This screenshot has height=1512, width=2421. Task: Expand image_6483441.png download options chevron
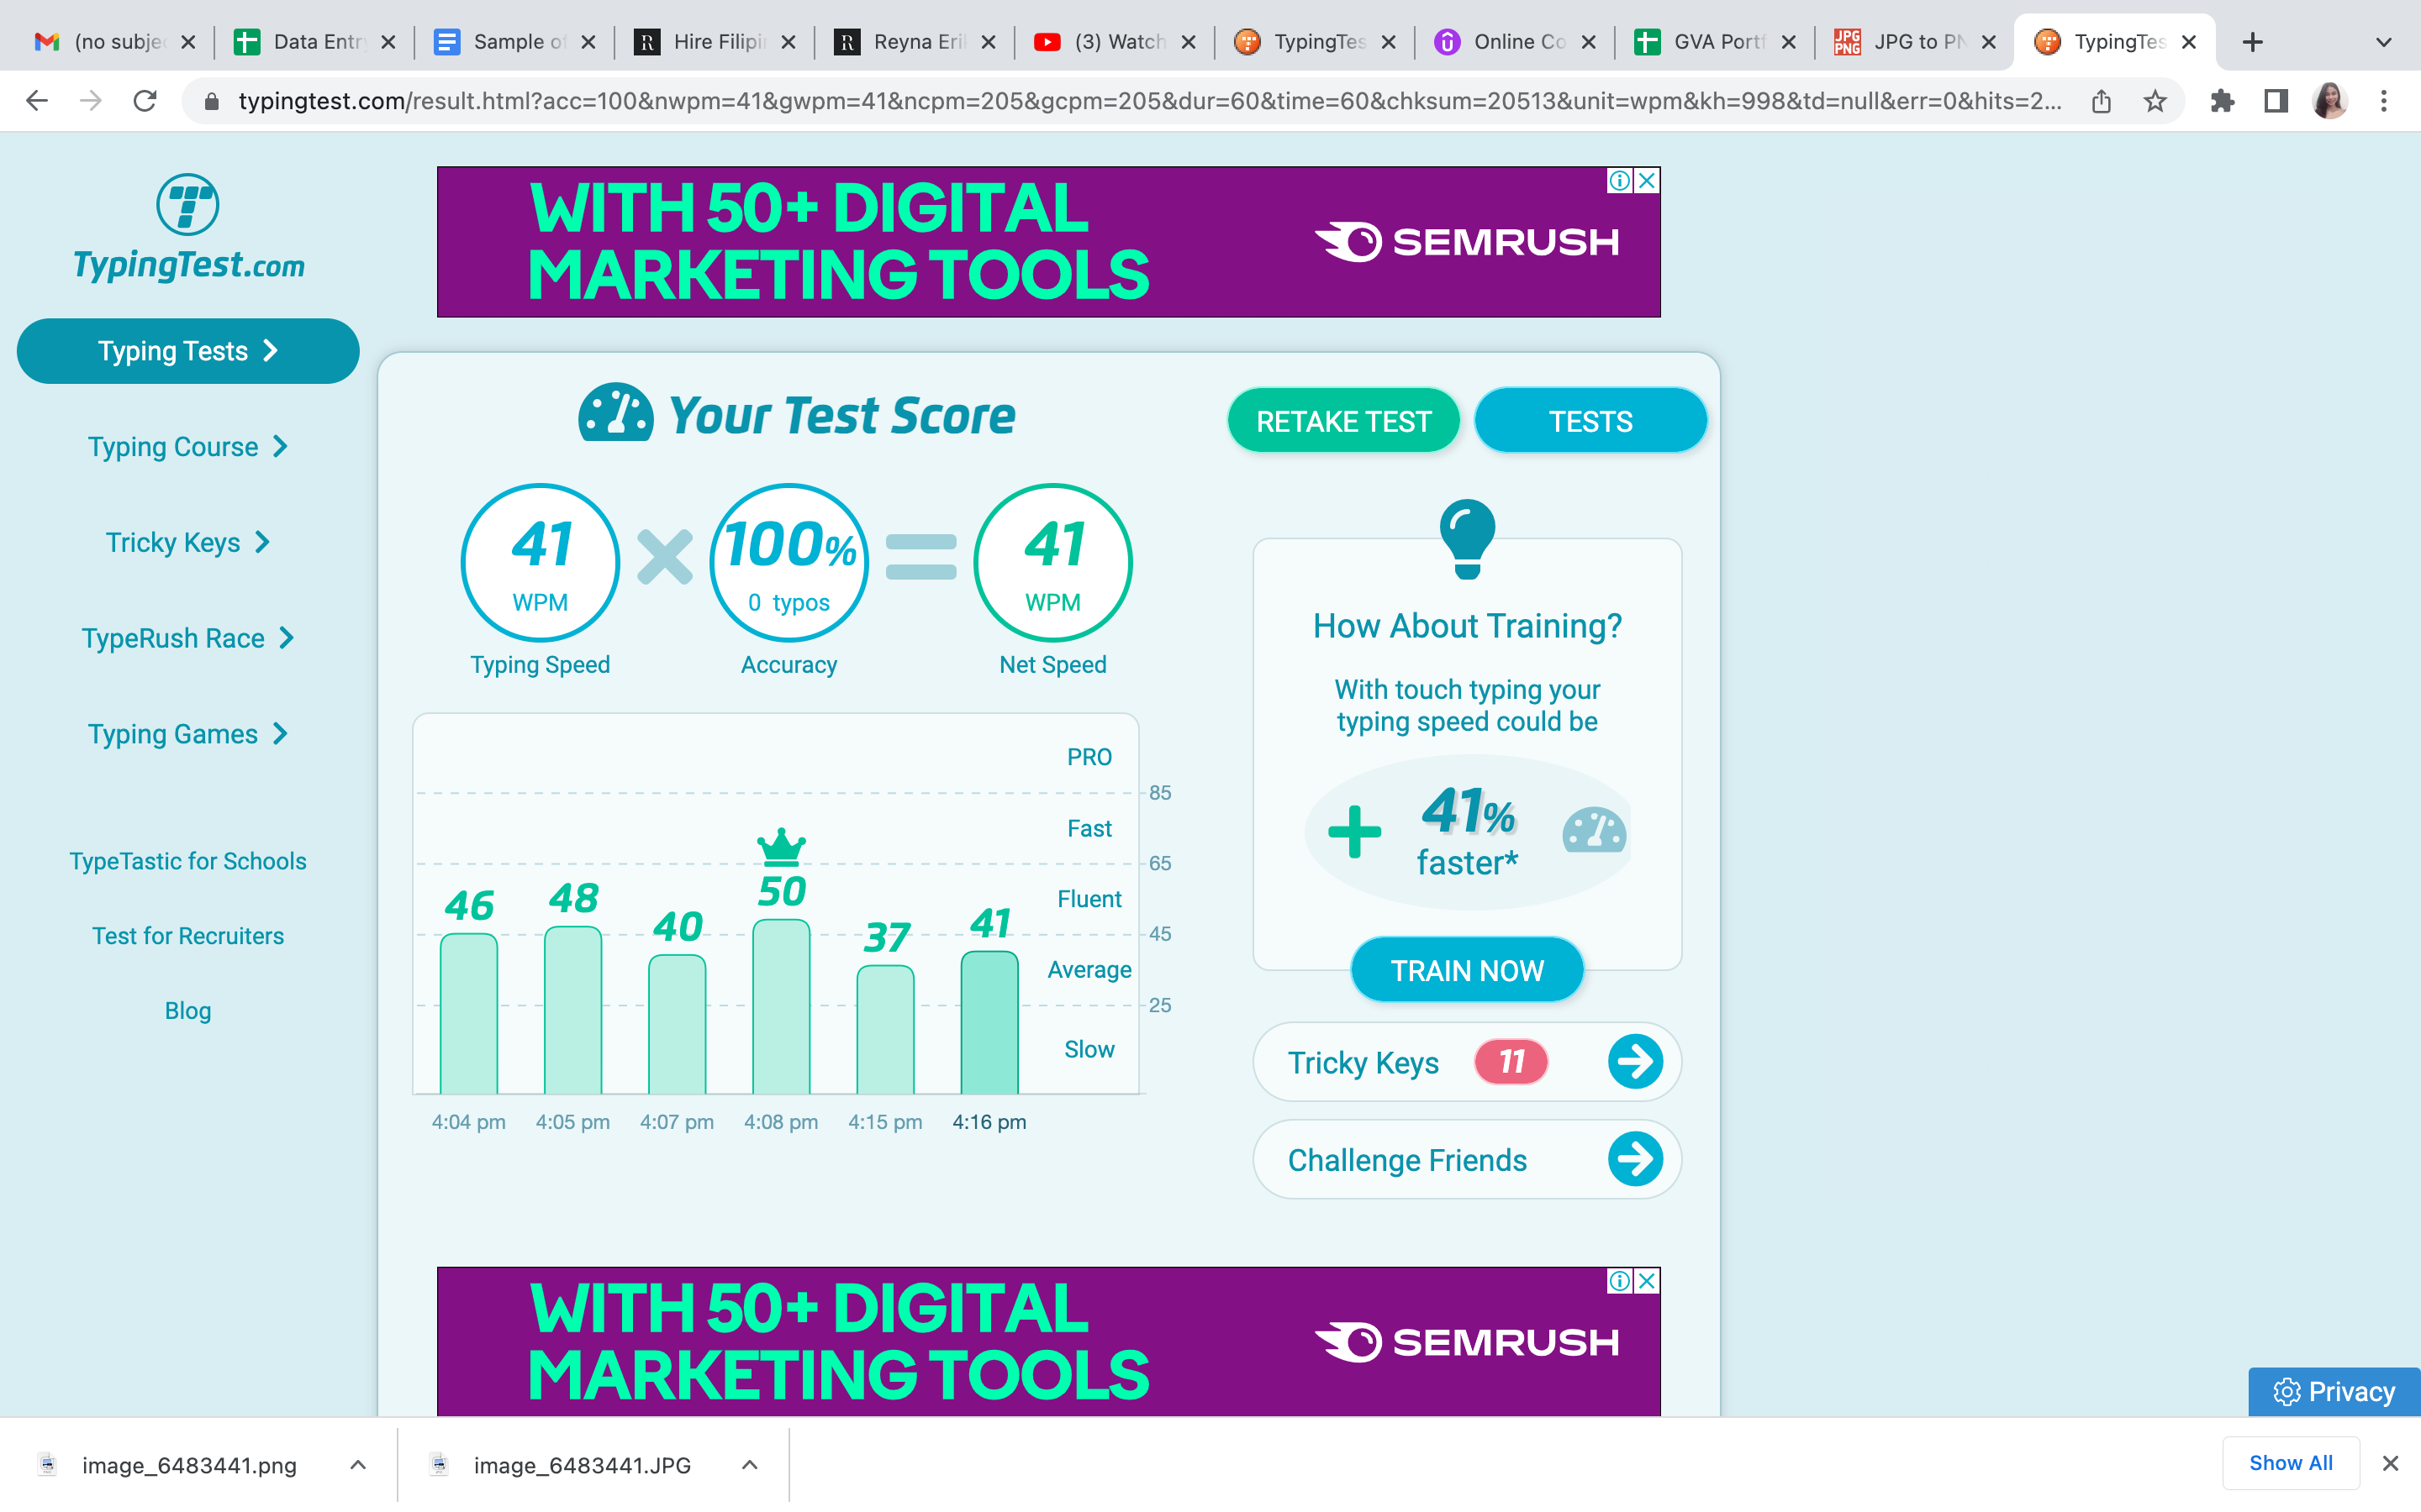357,1465
